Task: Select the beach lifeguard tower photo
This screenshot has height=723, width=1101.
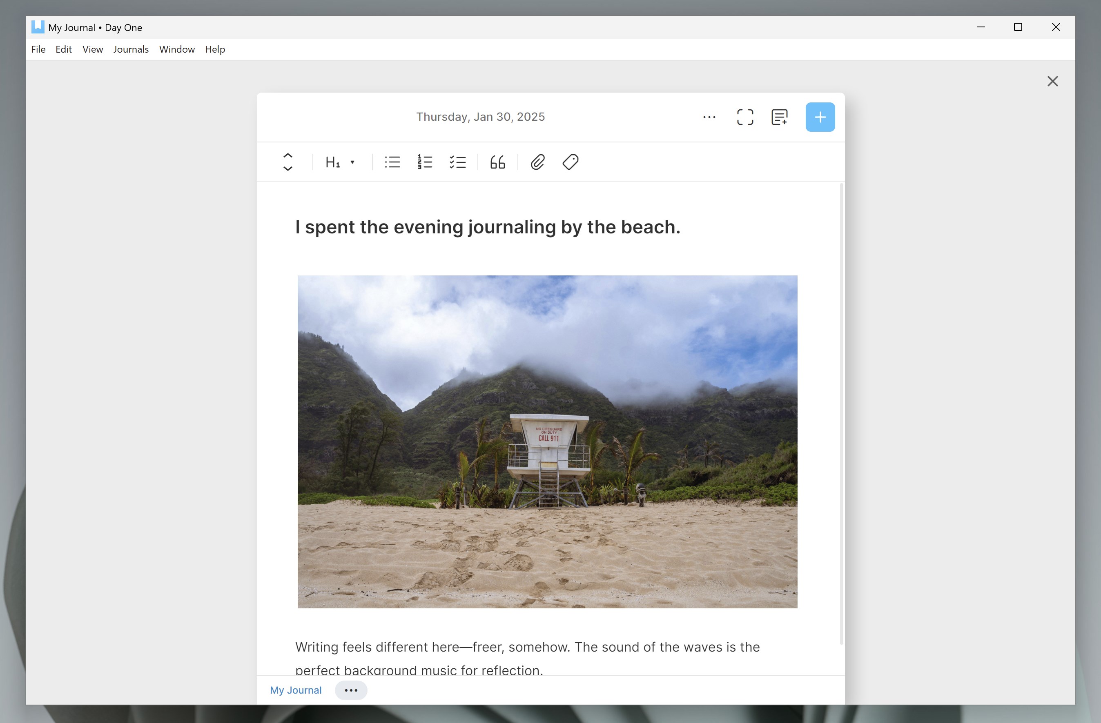Action: click(547, 441)
